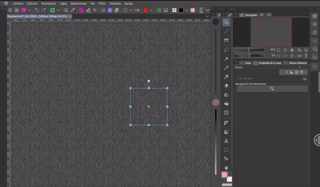The width and height of the screenshot is (320, 187).
Task: Click the Navegación de herramienta button
Action: 272,88
